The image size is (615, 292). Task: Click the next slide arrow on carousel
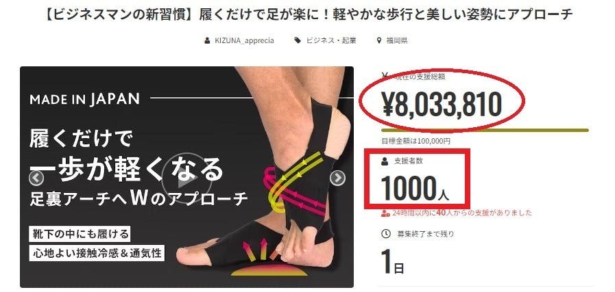click(x=337, y=178)
